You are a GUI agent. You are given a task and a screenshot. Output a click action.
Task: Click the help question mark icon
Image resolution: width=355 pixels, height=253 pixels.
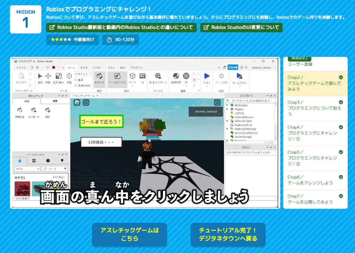[x=242, y=68]
